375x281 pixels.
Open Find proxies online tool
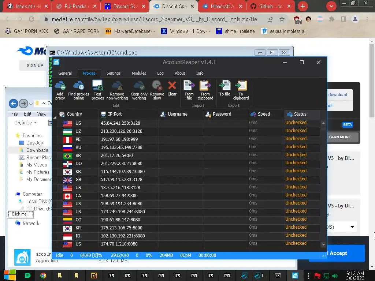point(79,90)
